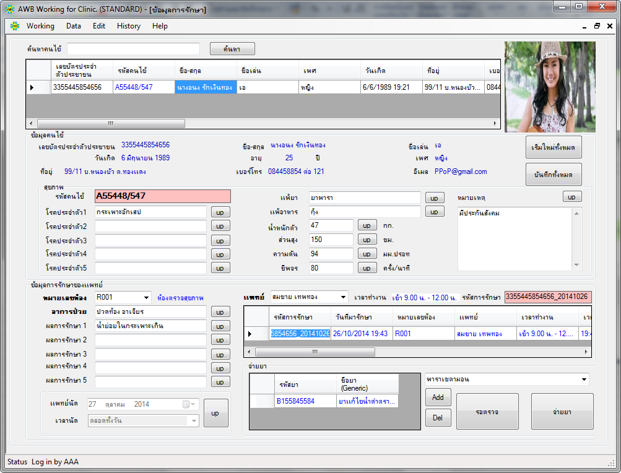Viewport: 621px width, 473px height.
Task: Restore the inner window using menu bar restore button
Action: [x=597, y=26]
